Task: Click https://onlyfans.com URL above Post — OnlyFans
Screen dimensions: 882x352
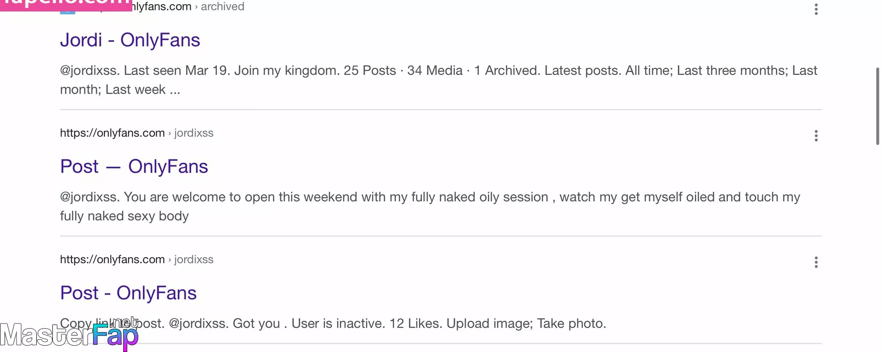Action: tap(112, 133)
